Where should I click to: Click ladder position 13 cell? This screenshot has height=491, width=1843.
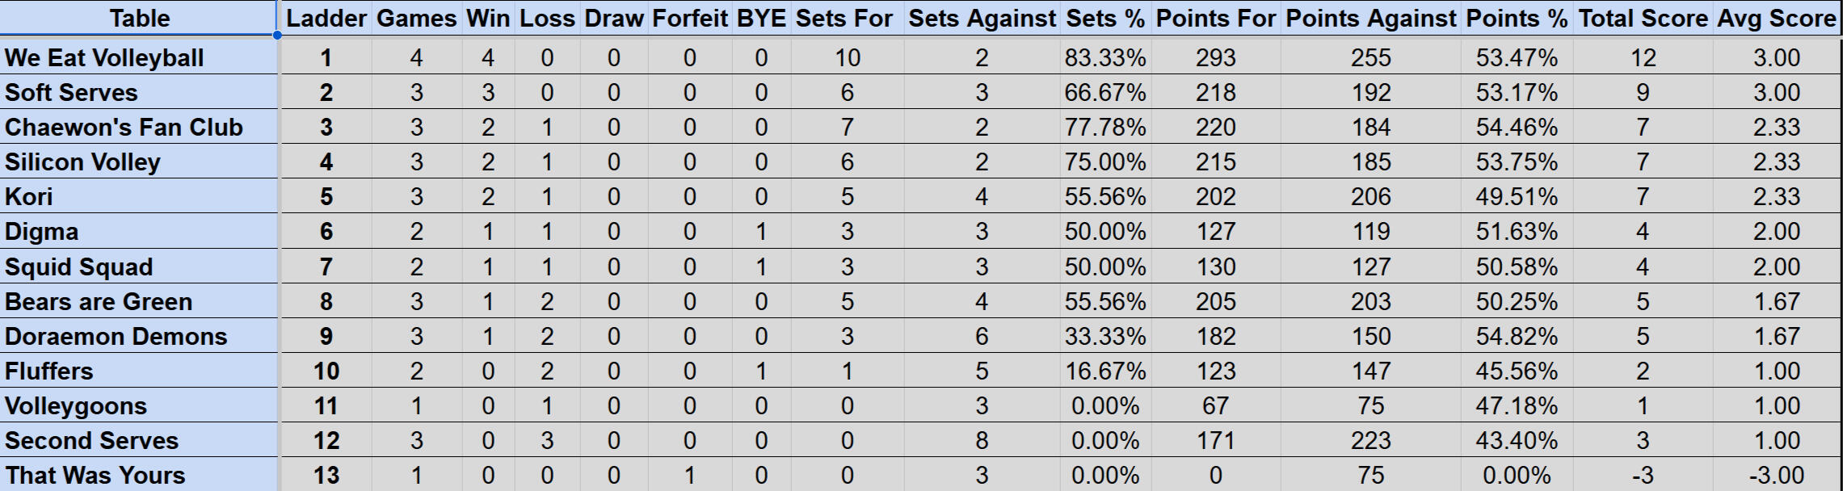(x=326, y=475)
